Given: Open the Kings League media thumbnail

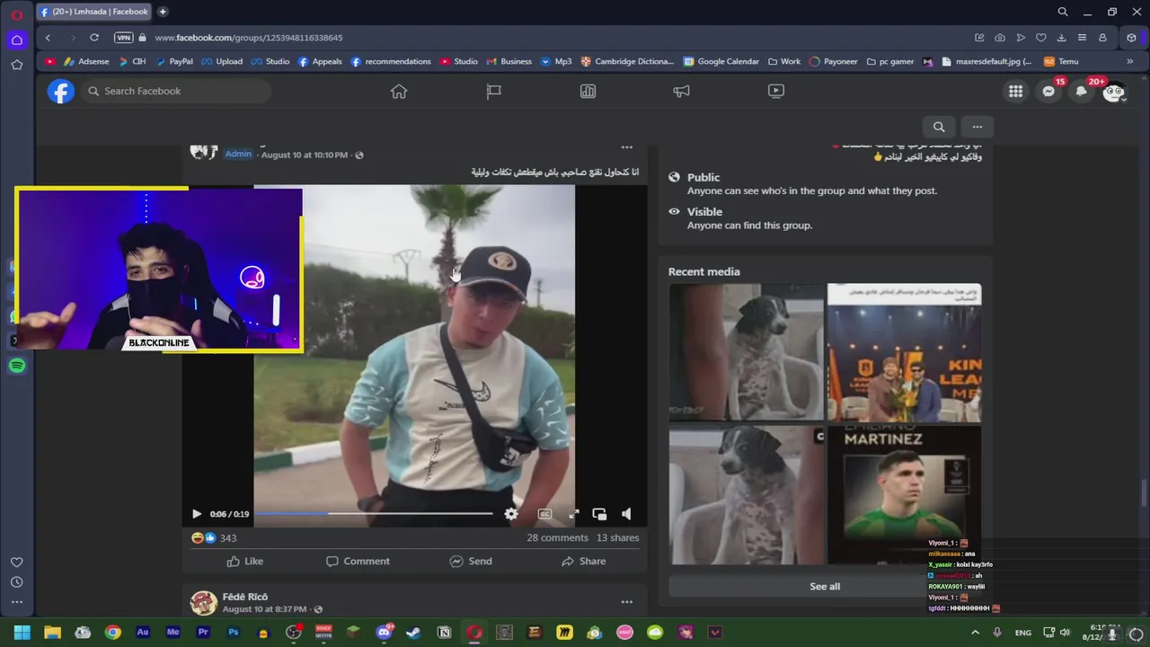Looking at the screenshot, I should point(904,353).
